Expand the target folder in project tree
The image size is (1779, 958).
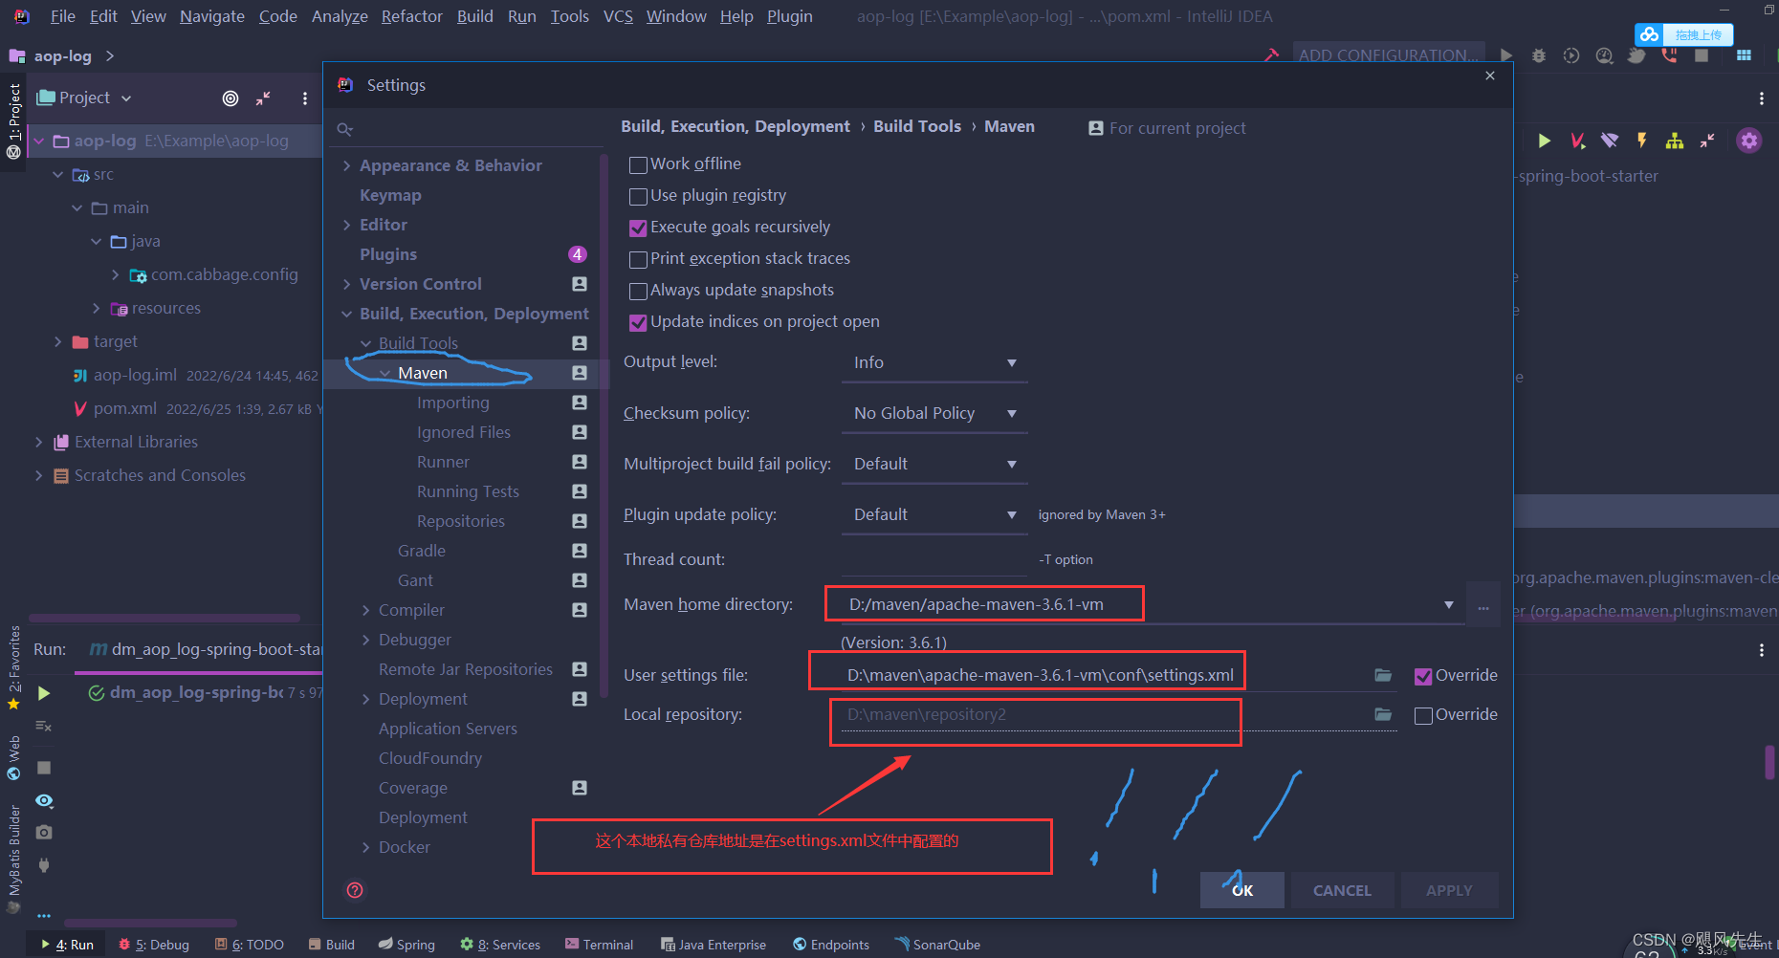click(58, 341)
